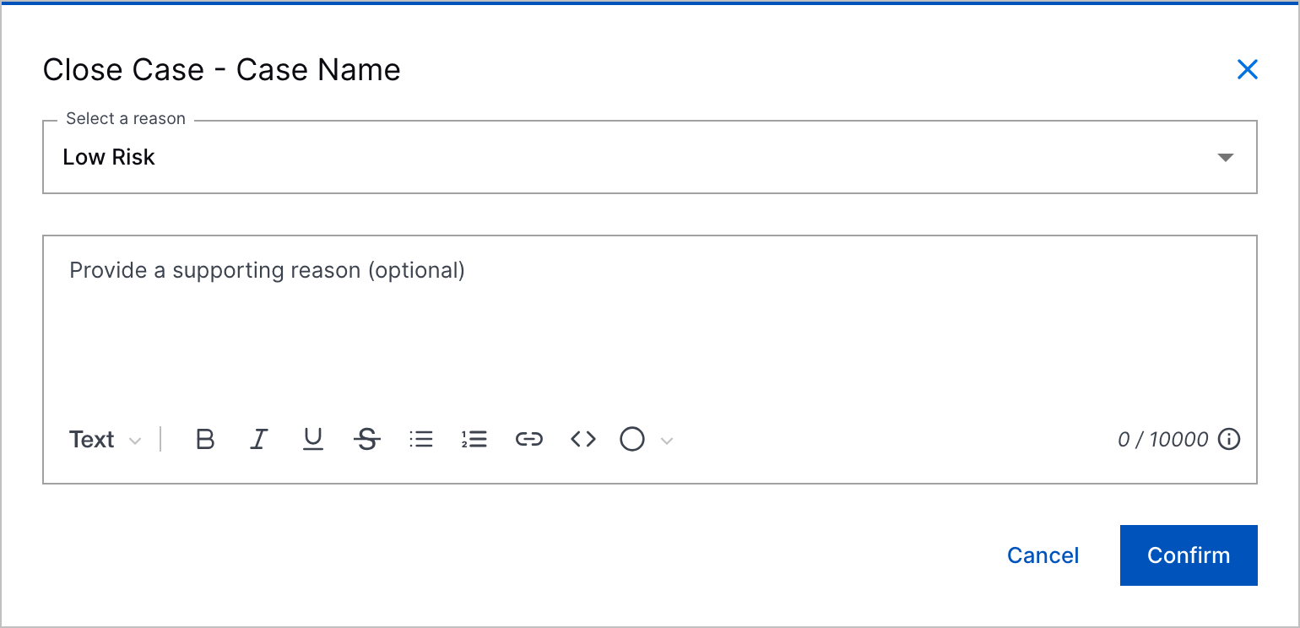
Task: Click the text color circle swatch
Action: click(632, 440)
